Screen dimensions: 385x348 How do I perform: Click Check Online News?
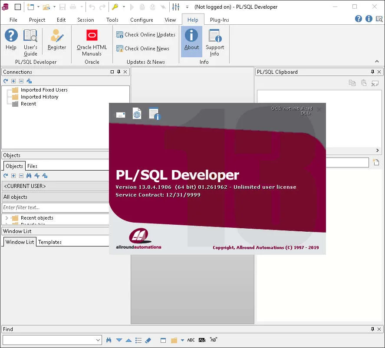pos(143,48)
